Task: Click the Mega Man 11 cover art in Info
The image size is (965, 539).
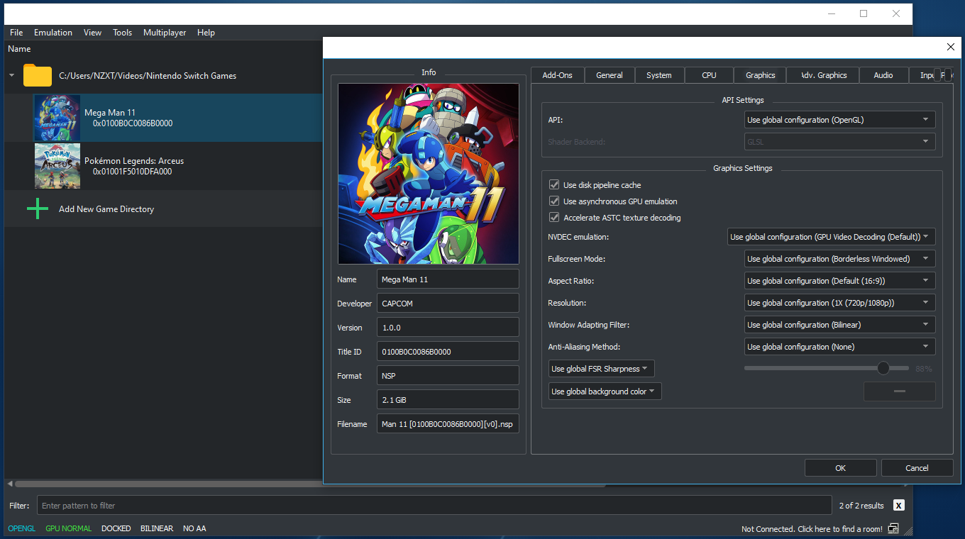Action: coord(429,174)
